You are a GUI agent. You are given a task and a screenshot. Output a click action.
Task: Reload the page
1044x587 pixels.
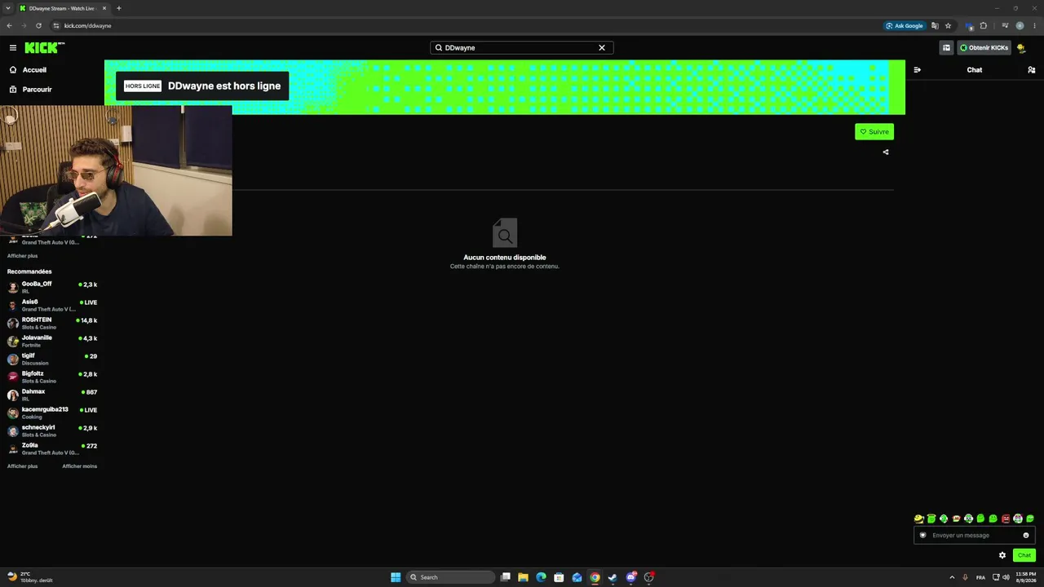click(38, 25)
